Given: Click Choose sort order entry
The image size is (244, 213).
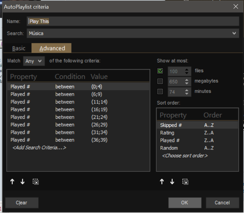Looking at the screenshot, I should (185, 156).
